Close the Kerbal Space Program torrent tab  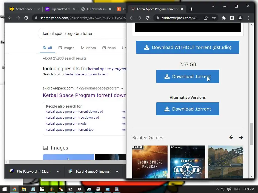182,9
